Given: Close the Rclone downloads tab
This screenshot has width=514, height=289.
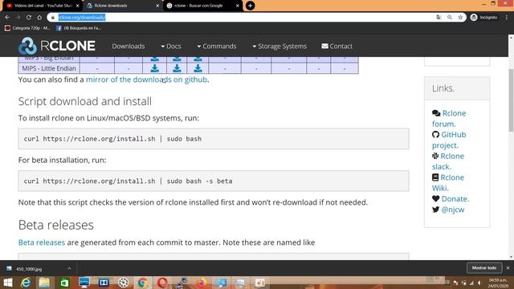Looking at the screenshot, I should pyautogui.click(x=157, y=6).
